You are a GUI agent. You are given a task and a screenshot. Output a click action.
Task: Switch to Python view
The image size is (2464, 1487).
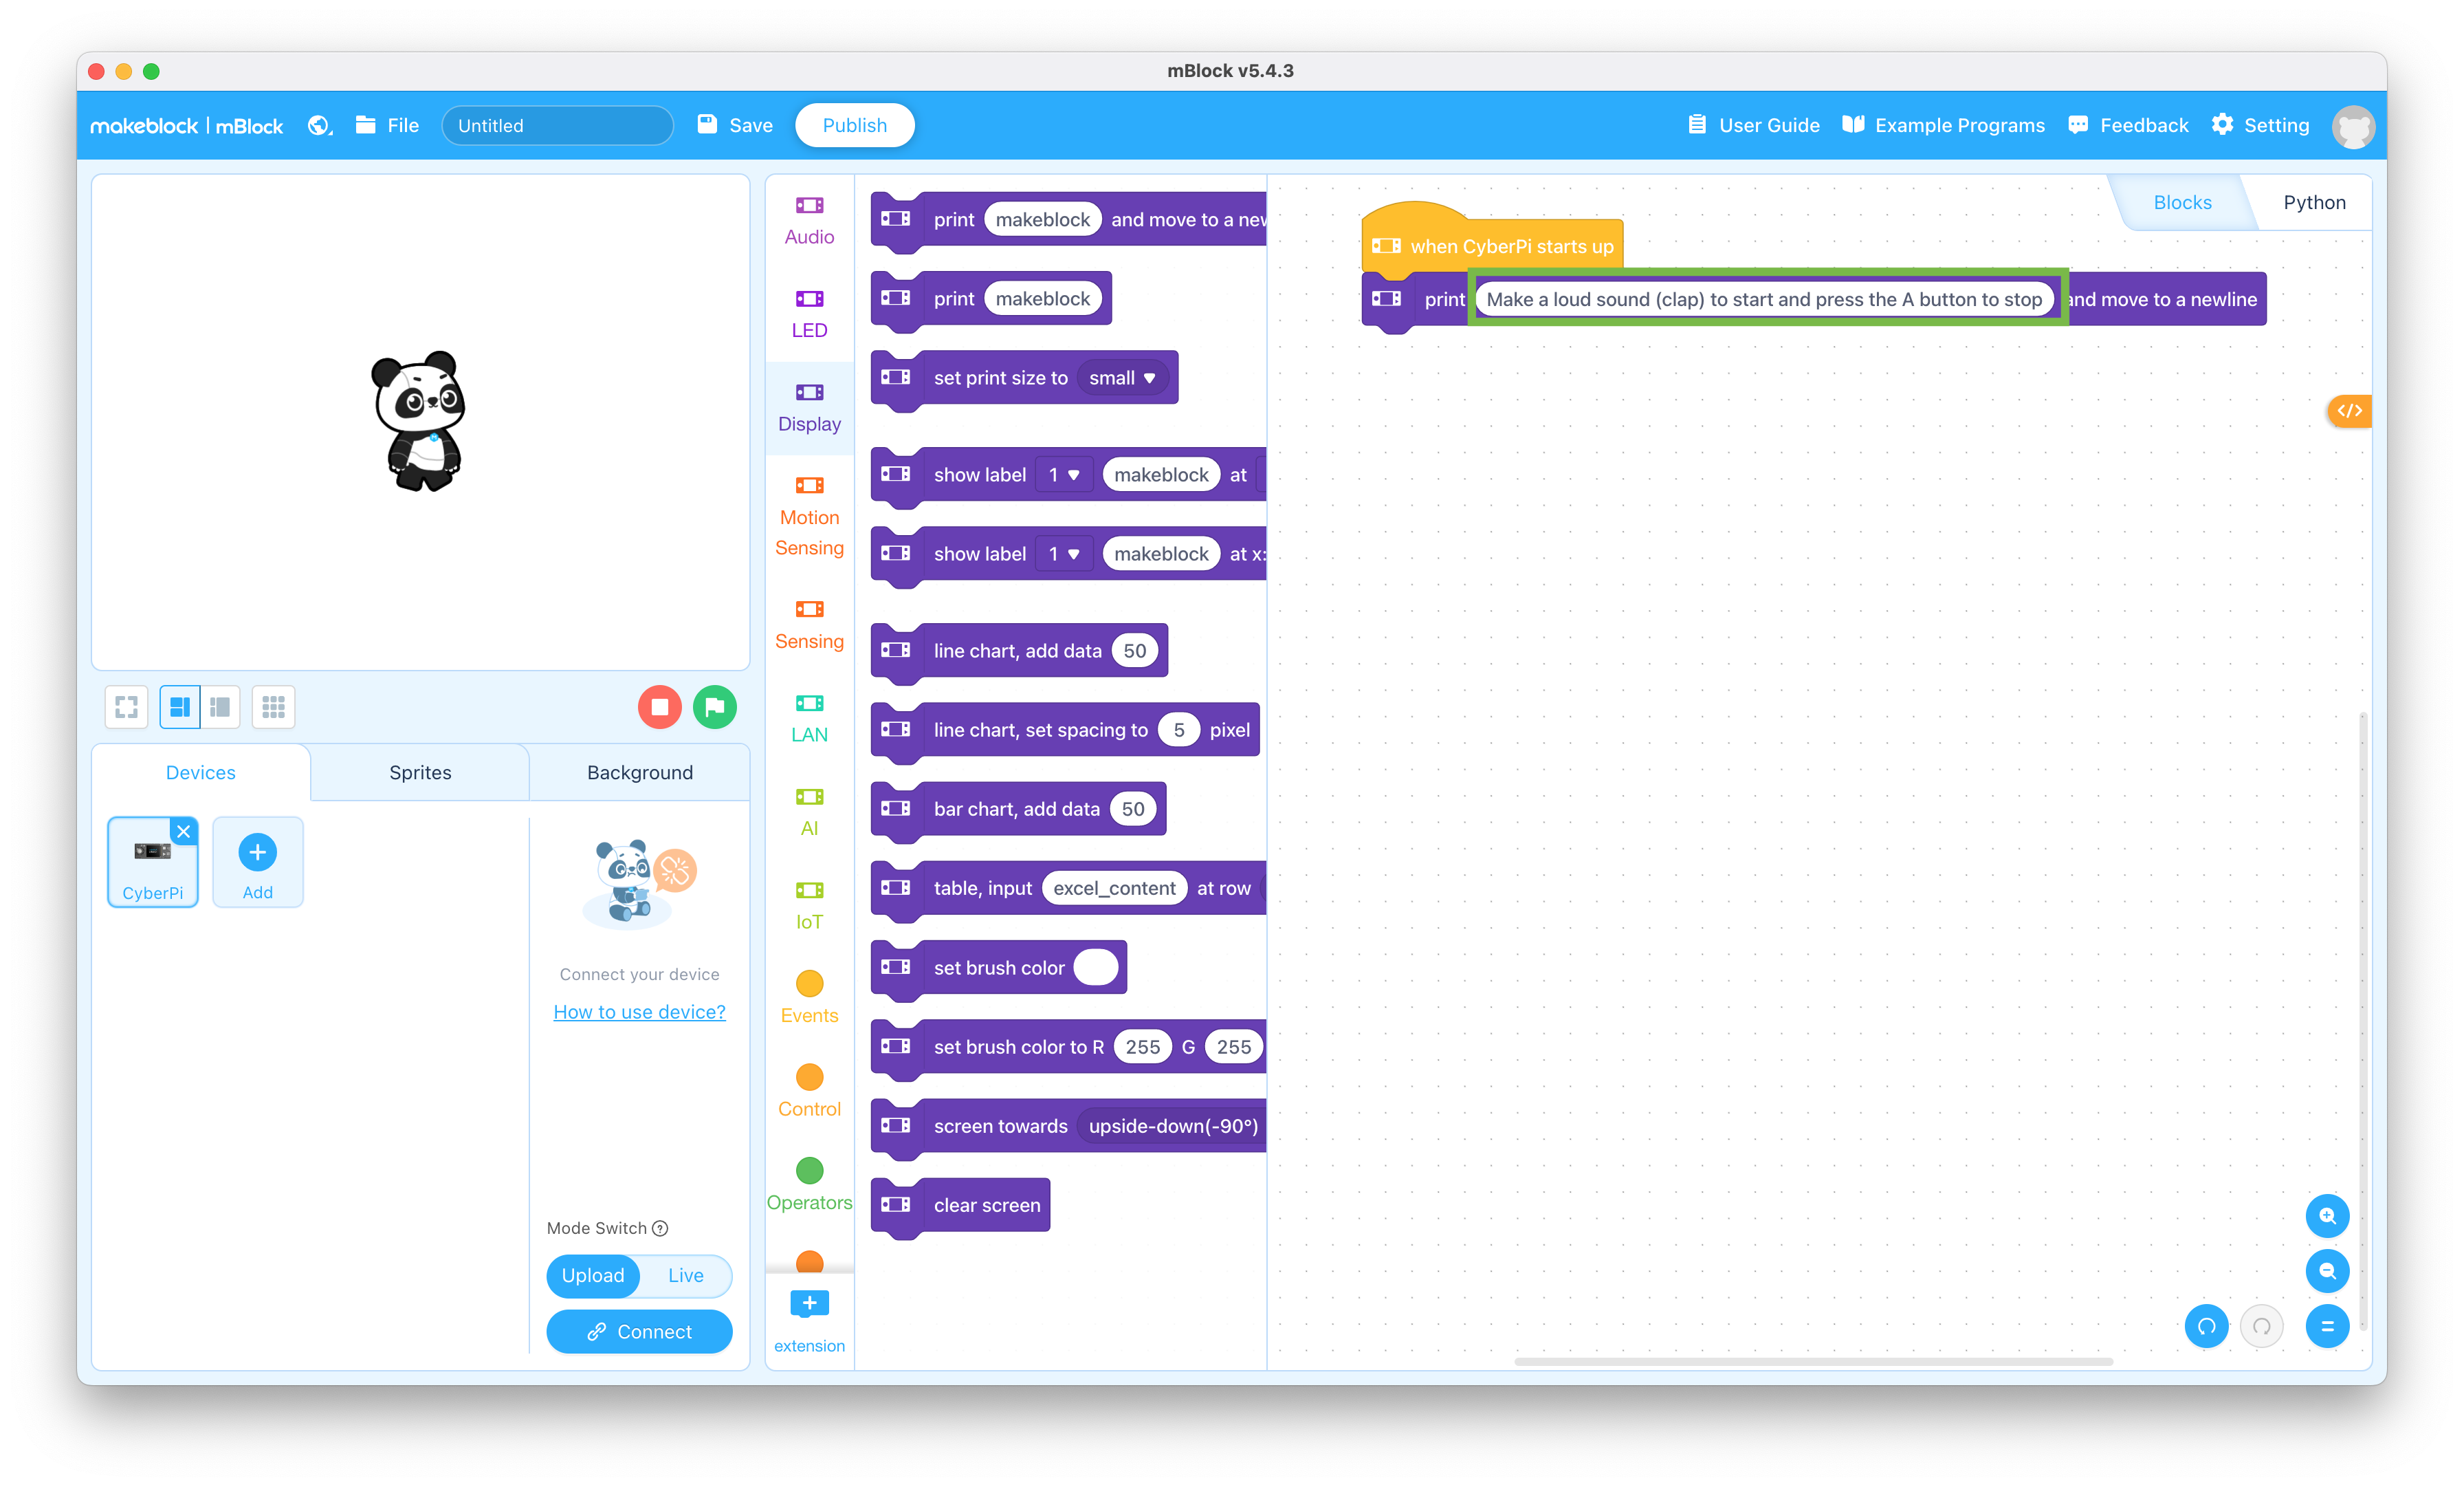[x=2313, y=202]
